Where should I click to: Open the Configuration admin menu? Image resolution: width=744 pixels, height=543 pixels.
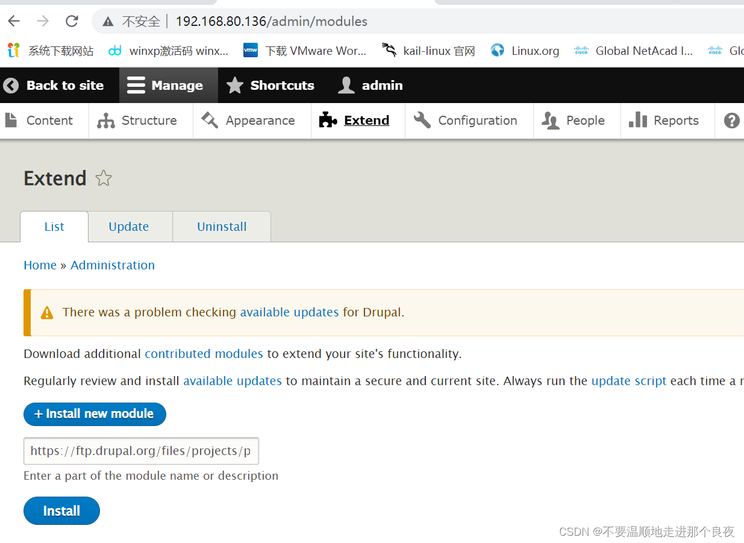(465, 121)
